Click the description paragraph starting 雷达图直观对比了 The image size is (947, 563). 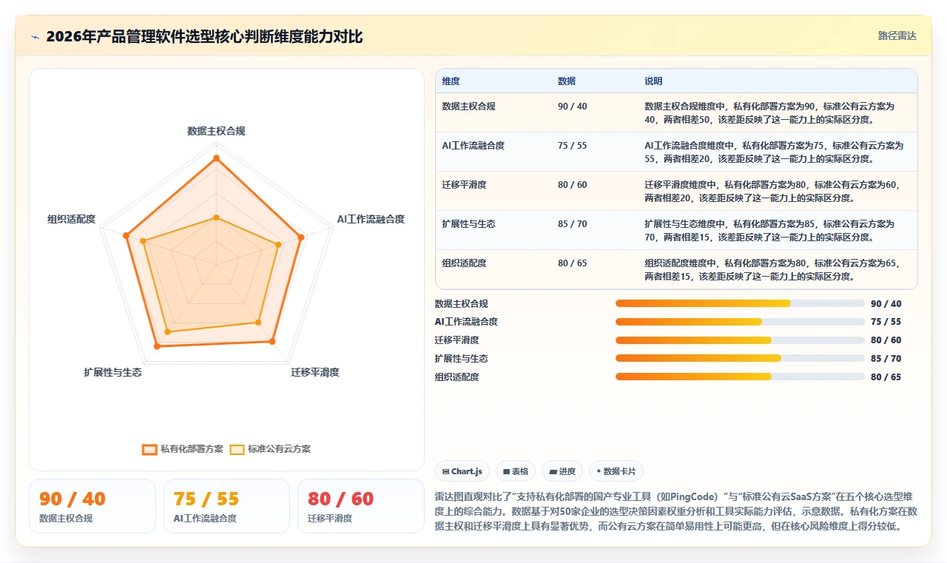tap(676, 512)
